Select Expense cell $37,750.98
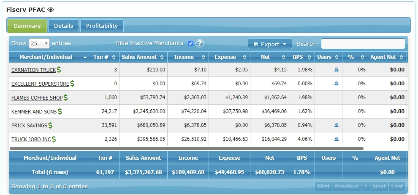The image size is (418, 195). click(229, 111)
